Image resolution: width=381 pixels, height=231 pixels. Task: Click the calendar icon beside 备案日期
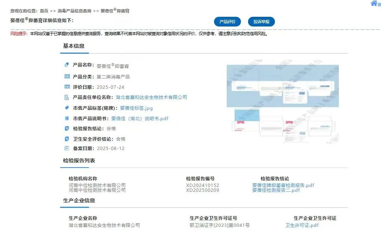coord(67,148)
